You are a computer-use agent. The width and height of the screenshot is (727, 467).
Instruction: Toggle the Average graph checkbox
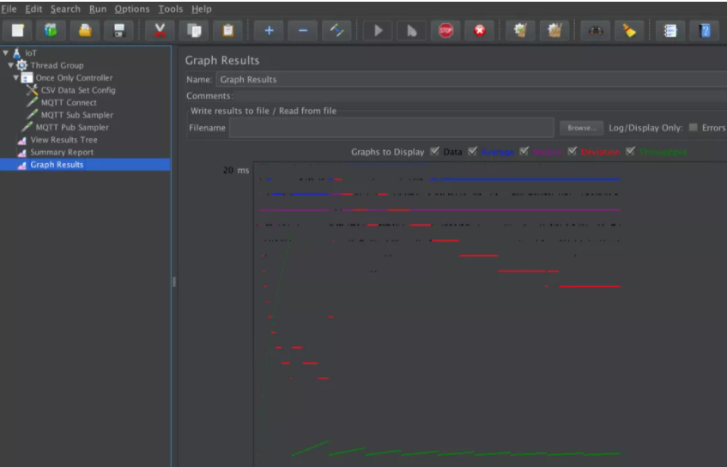click(x=472, y=151)
